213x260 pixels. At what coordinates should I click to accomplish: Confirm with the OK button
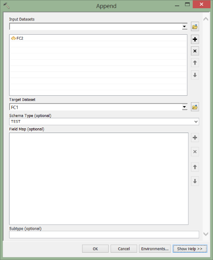pos(95,249)
